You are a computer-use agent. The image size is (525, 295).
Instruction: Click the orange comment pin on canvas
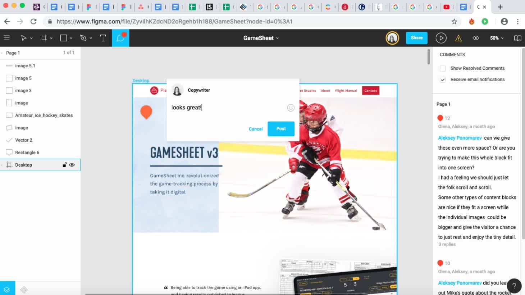(146, 112)
